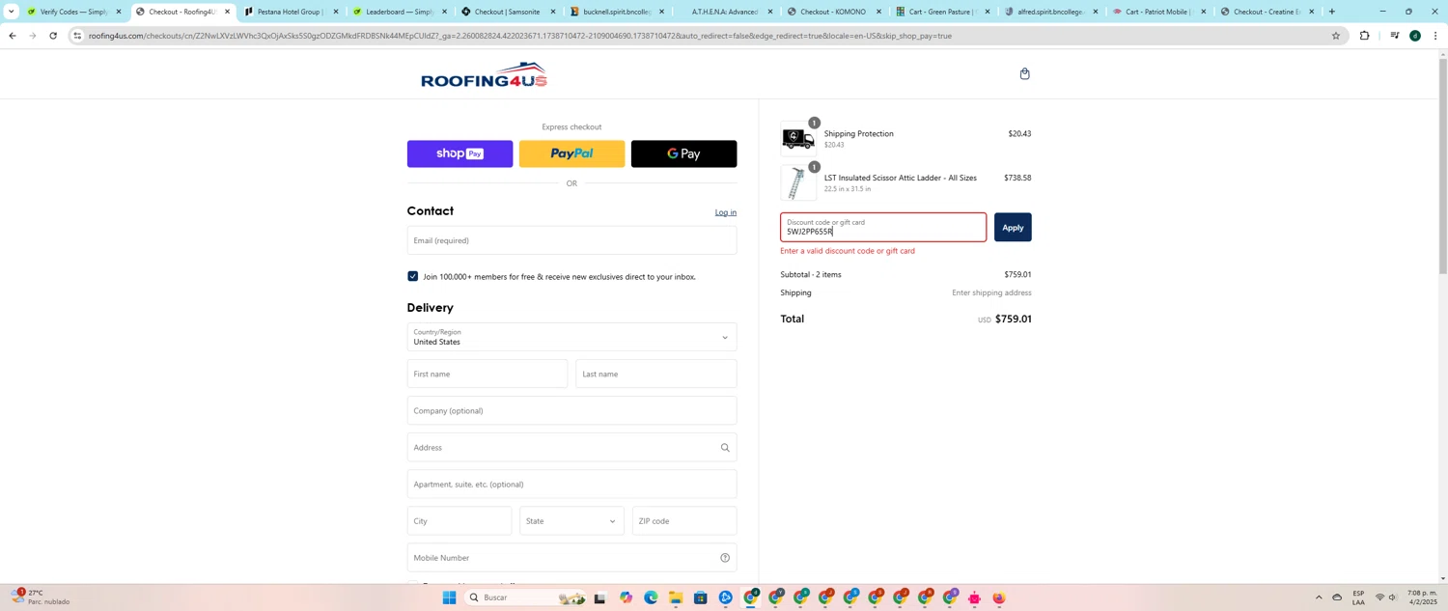Screen dimensions: 1448x611
Task: Click the Scissor Attic Ladder thumbnail
Action: (x=797, y=183)
